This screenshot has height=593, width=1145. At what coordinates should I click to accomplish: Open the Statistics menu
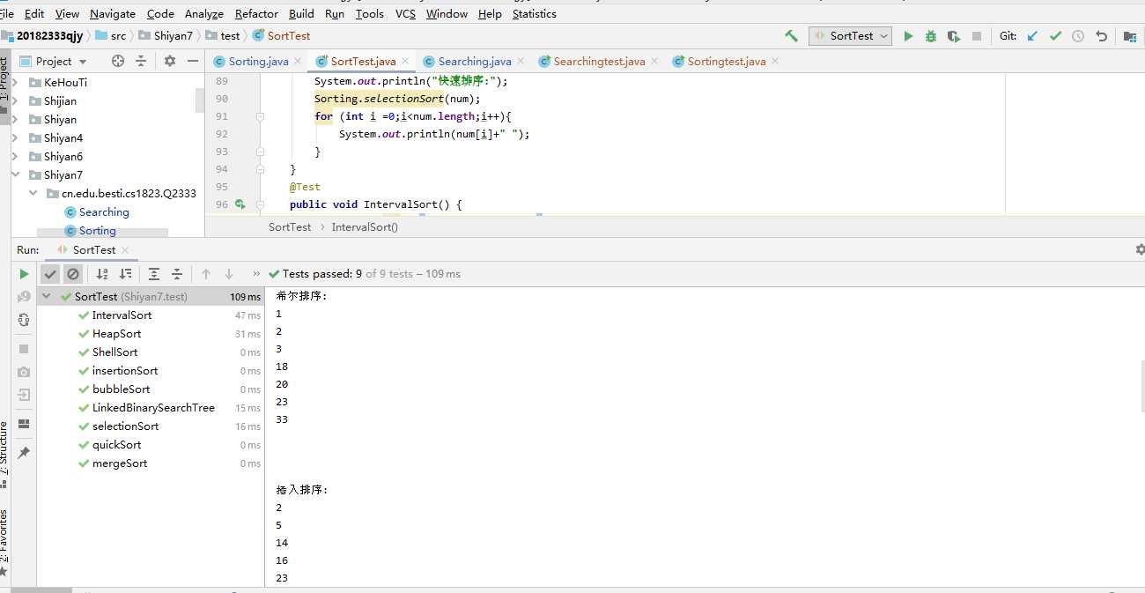pyautogui.click(x=534, y=13)
